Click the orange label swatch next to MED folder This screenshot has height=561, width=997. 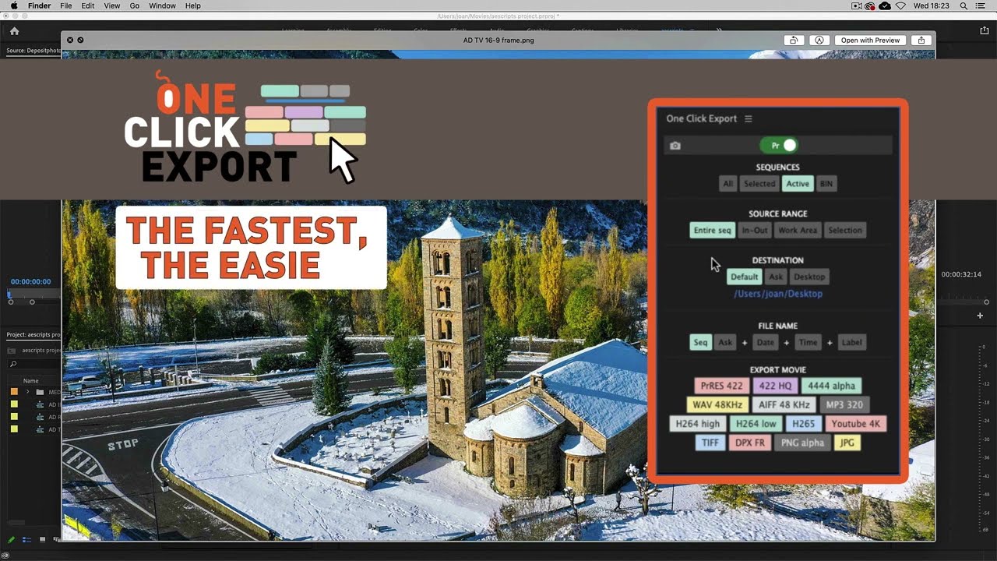pyautogui.click(x=14, y=392)
